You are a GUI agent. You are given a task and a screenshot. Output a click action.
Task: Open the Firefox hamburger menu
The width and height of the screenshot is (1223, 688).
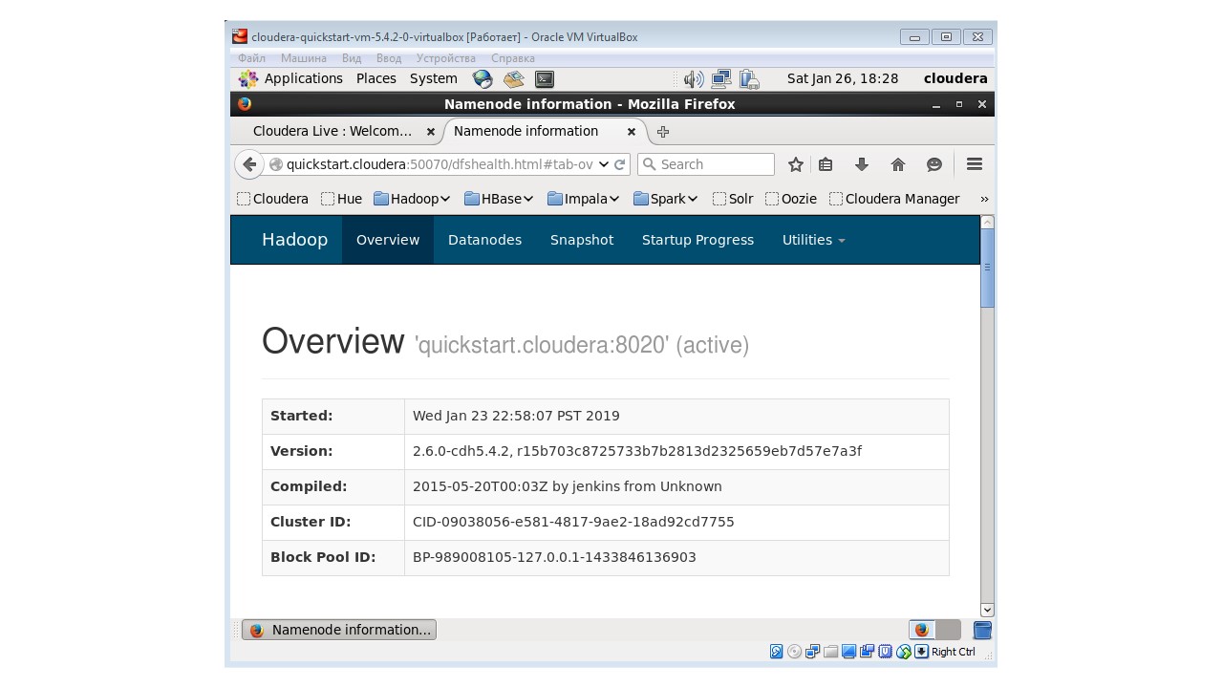[974, 164]
